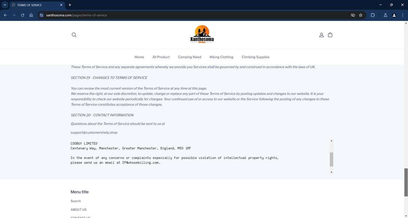Open the ABOUT US footer link
The height and width of the screenshot is (218, 408).
tap(79, 210)
